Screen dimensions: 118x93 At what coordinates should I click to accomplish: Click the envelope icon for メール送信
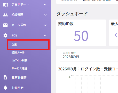(5, 25)
